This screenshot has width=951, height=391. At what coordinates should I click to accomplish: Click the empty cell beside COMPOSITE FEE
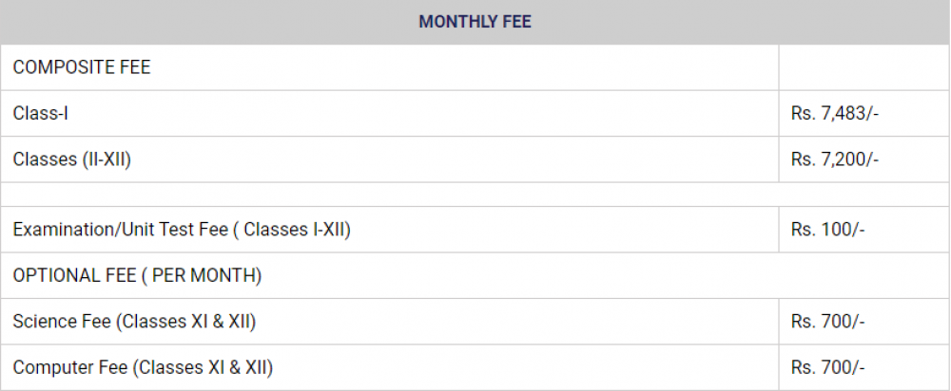point(864,67)
